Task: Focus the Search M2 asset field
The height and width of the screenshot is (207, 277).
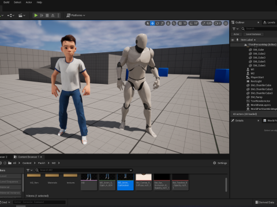Action: (x=84, y=170)
